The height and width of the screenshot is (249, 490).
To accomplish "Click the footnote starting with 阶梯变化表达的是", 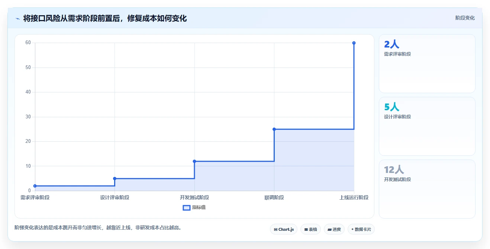I will pos(98,227).
